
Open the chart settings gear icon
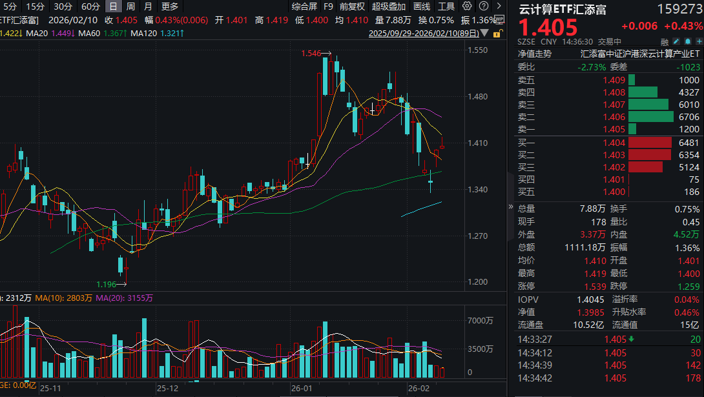tap(468, 6)
